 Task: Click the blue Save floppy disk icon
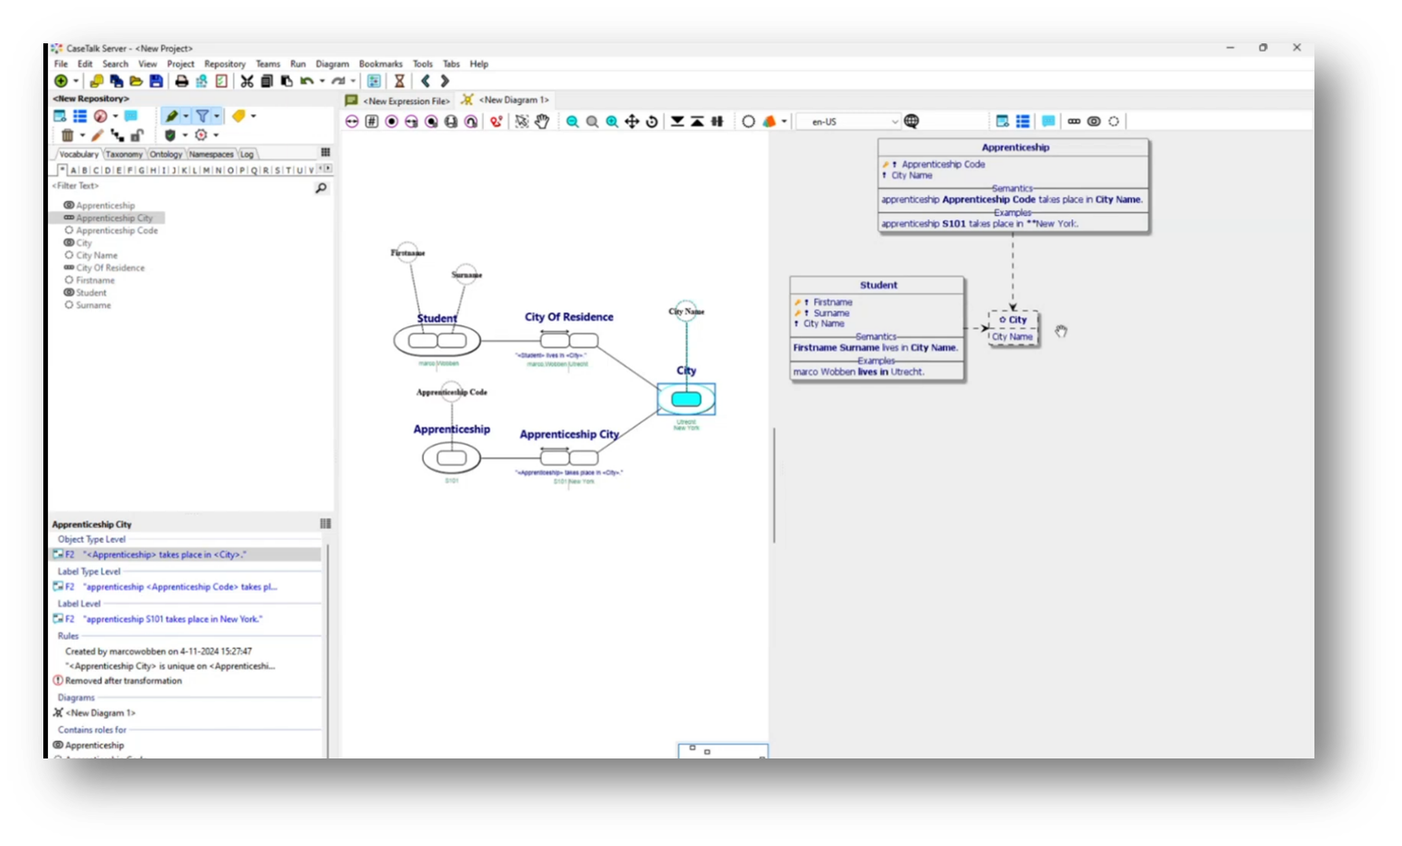[x=156, y=81]
